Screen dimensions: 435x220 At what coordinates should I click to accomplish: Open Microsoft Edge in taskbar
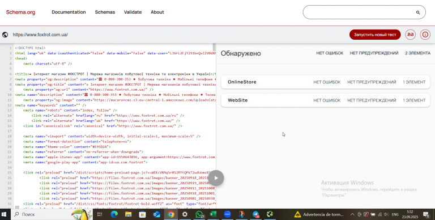(x=114, y=214)
